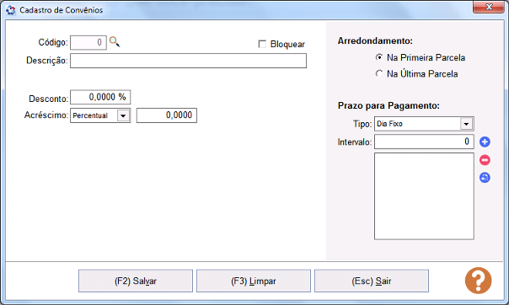The height and width of the screenshot is (305, 509).
Task: Click the (F3) Limpar button
Action: [254, 281]
